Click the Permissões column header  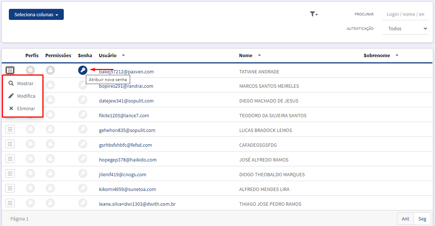coord(58,55)
